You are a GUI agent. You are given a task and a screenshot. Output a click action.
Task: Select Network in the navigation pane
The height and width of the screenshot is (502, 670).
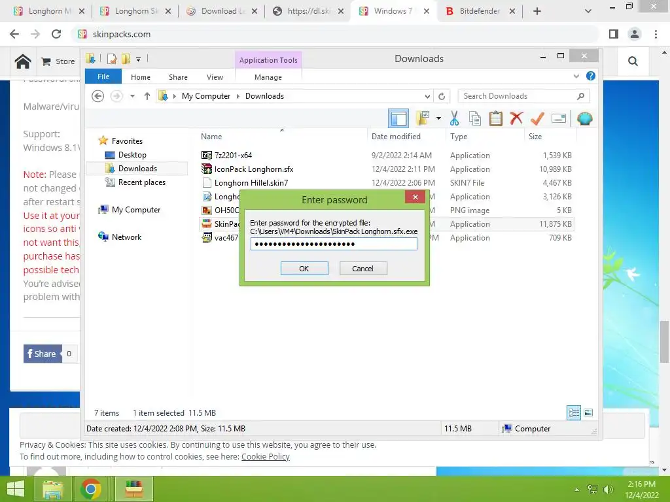click(126, 237)
